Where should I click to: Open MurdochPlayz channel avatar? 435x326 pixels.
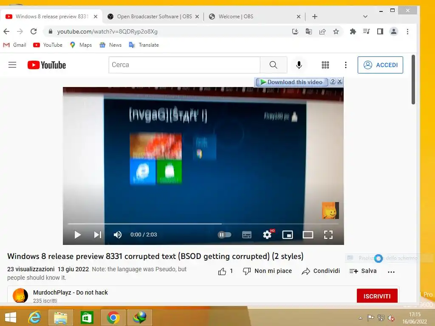pyautogui.click(x=20, y=295)
